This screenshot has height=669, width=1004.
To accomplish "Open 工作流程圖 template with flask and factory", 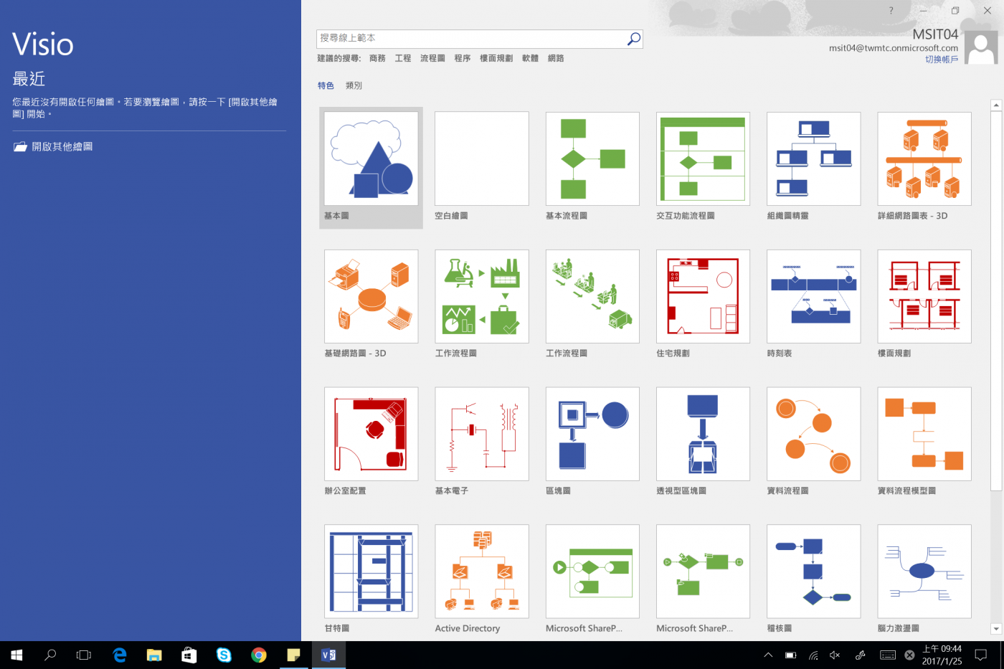I will click(x=482, y=296).
